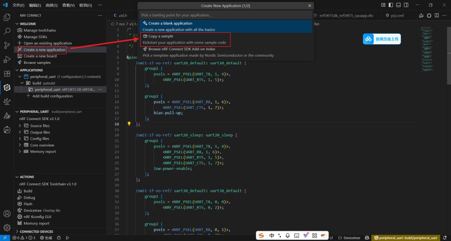Open ellipsis menu on peripheral_uart build row

(x=100, y=89)
